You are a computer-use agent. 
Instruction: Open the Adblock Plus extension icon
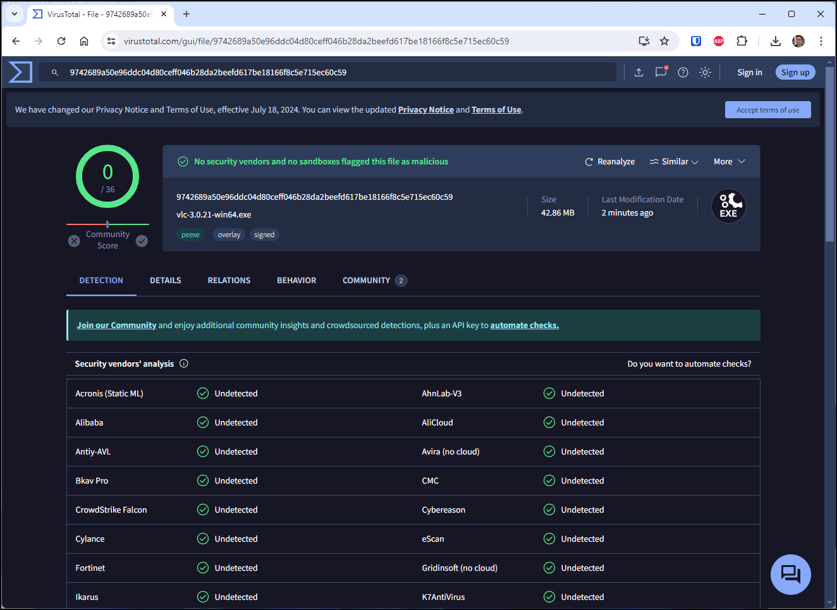tap(719, 41)
